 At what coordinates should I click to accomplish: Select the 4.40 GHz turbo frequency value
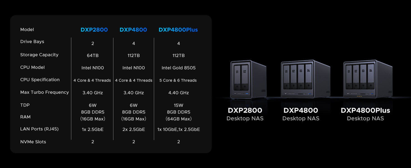[x=179, y=93]
